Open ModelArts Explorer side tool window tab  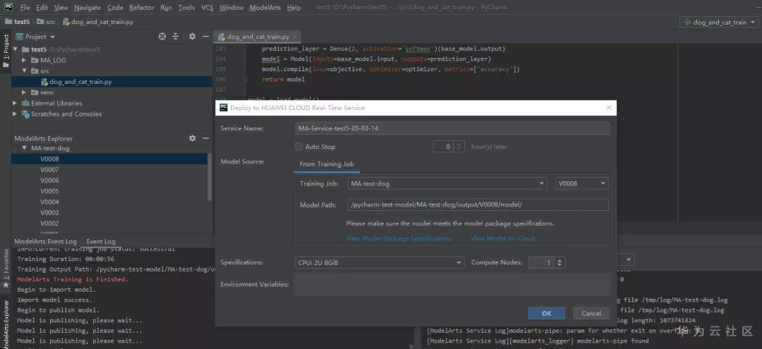point(6,324)
